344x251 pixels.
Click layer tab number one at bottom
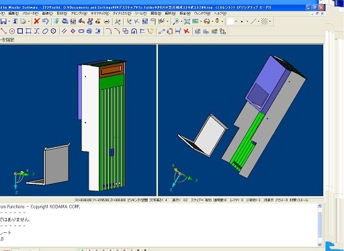89,250
